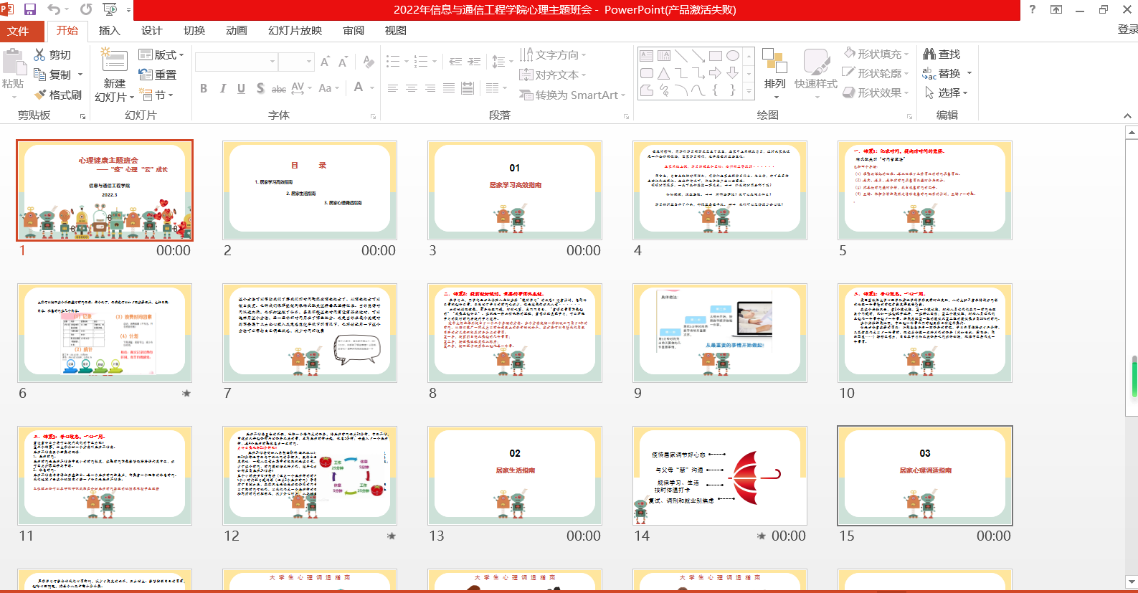Click the Cut (剪切) scissors icon
This screenshot has width=1138, height=593.
(x=39, y=54)
